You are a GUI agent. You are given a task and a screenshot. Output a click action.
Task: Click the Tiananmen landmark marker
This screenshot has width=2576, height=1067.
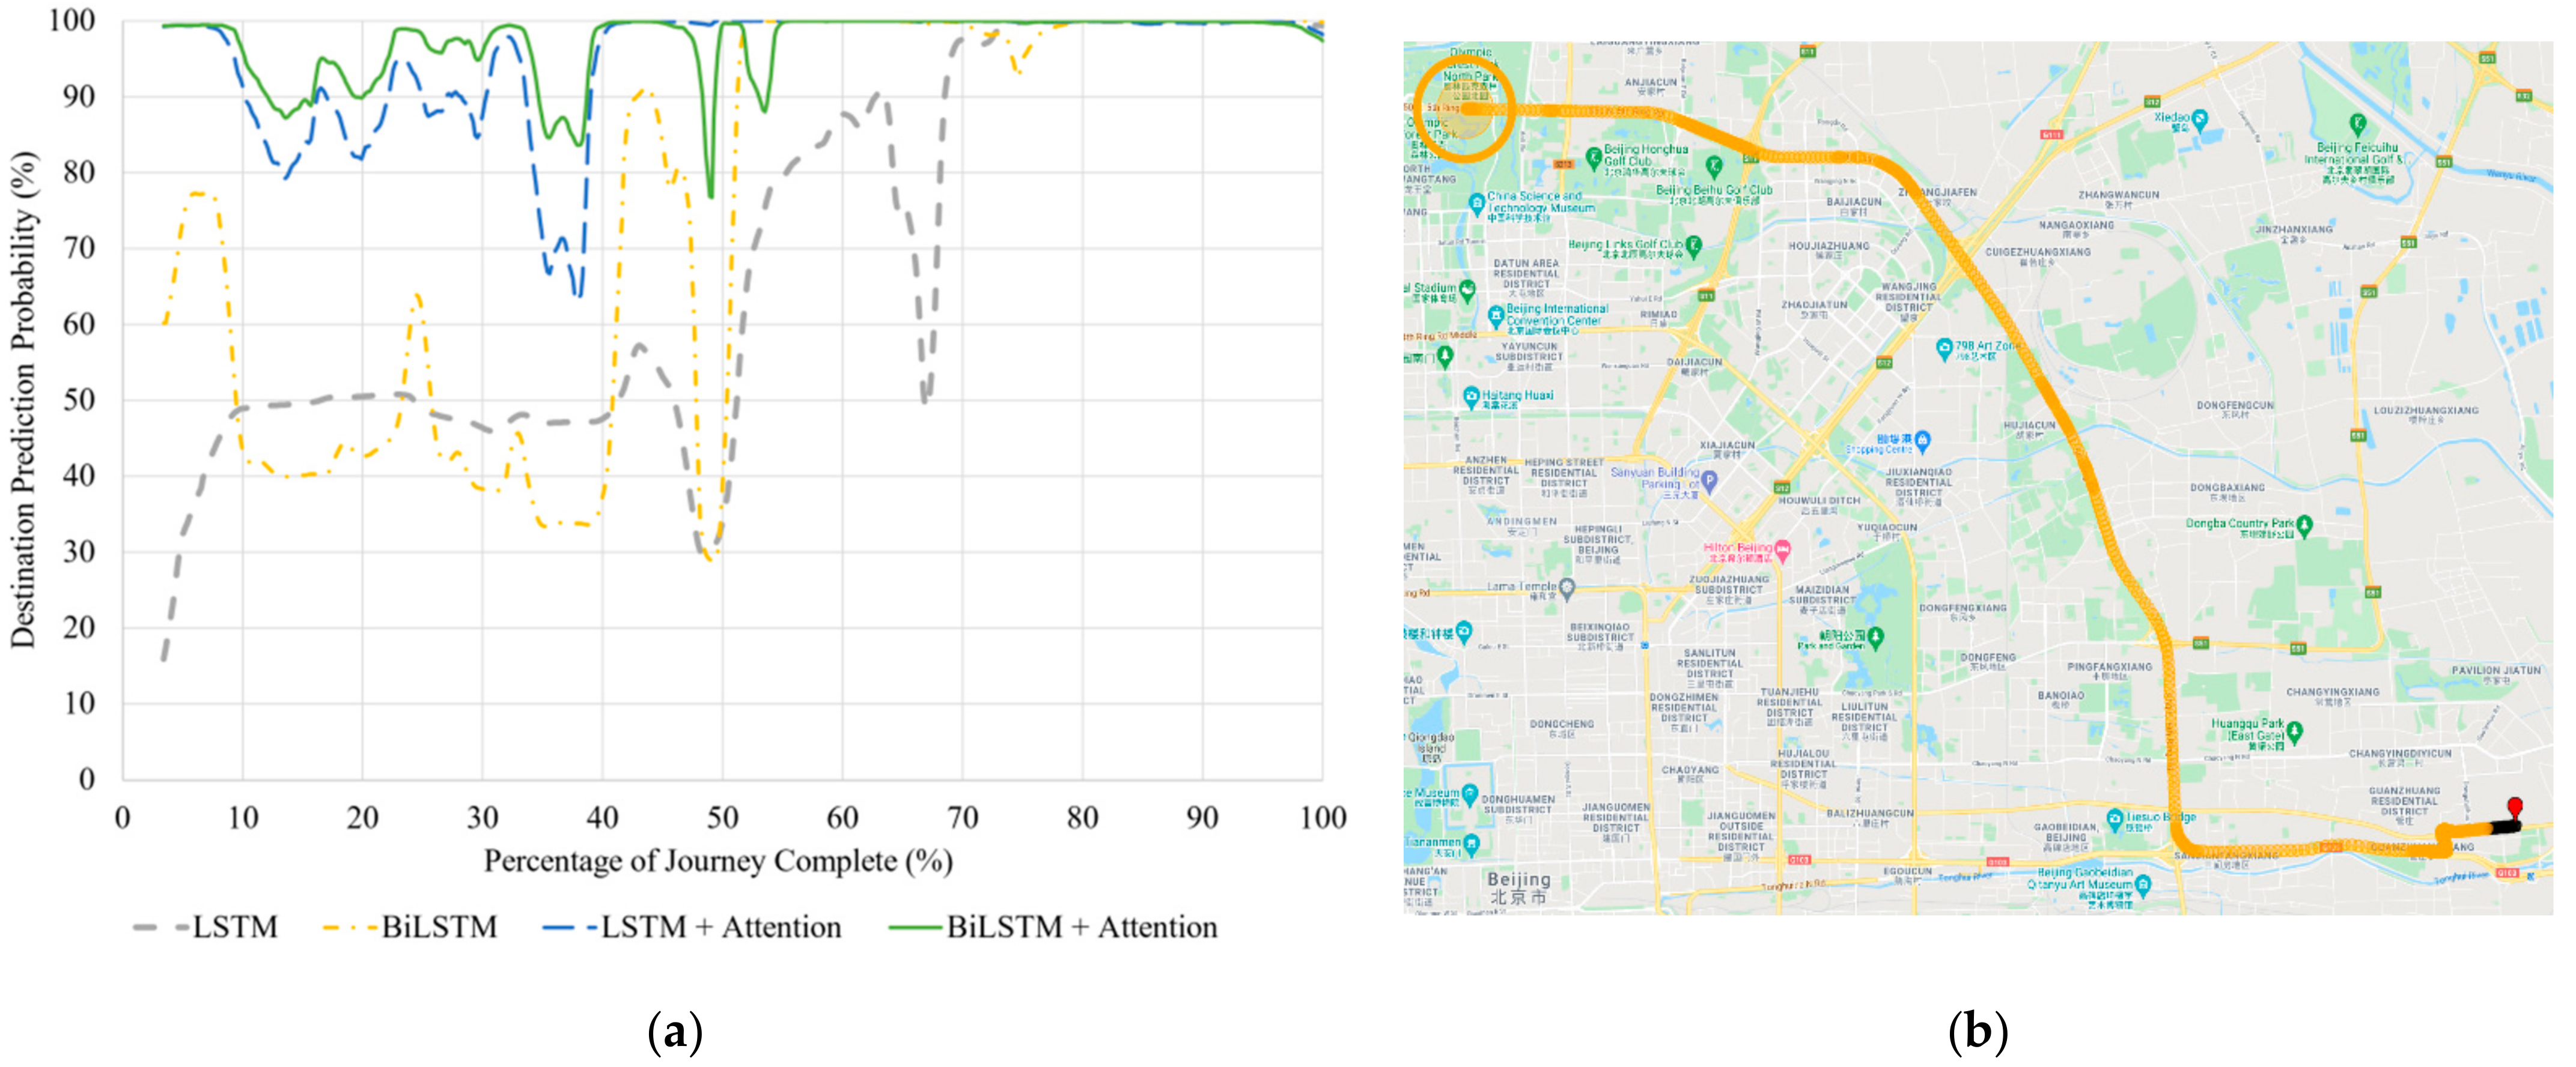click(x=1471, y=844)
